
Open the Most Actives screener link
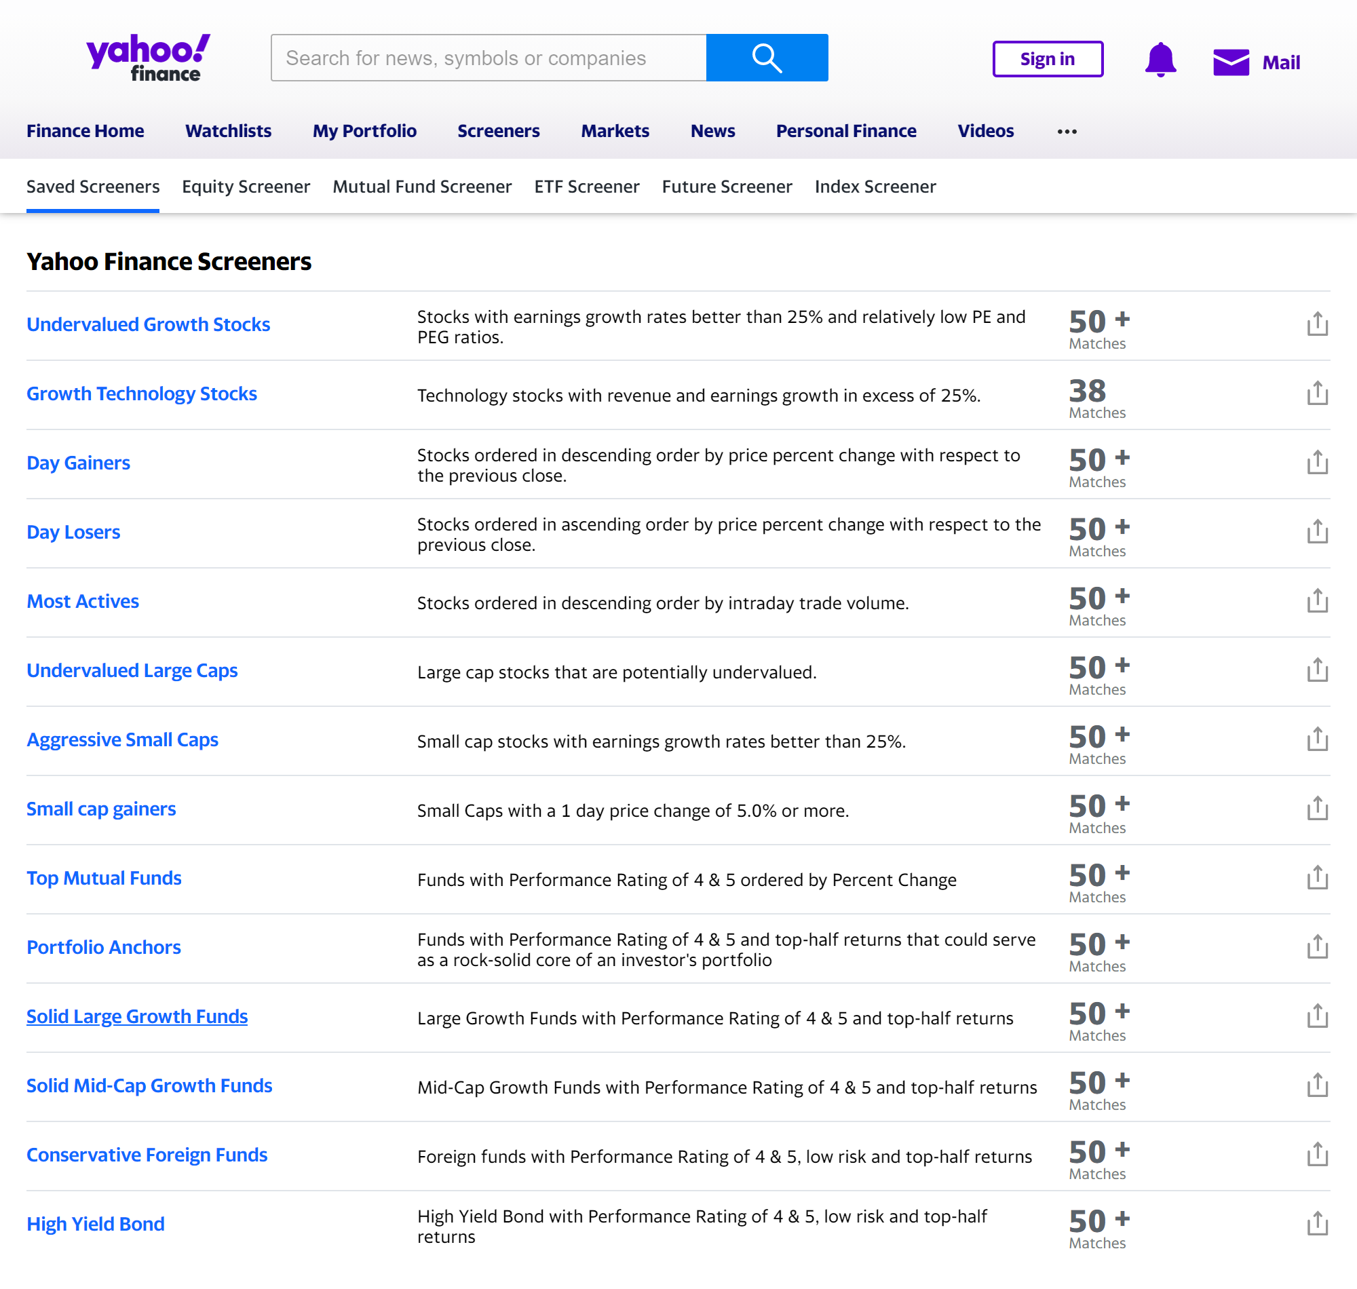click(x=83, y=601)
